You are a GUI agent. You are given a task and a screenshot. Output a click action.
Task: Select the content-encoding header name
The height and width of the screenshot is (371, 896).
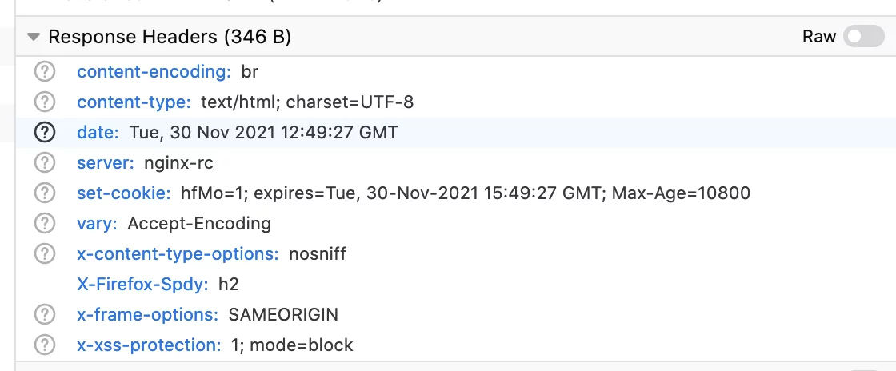[154, 72]
